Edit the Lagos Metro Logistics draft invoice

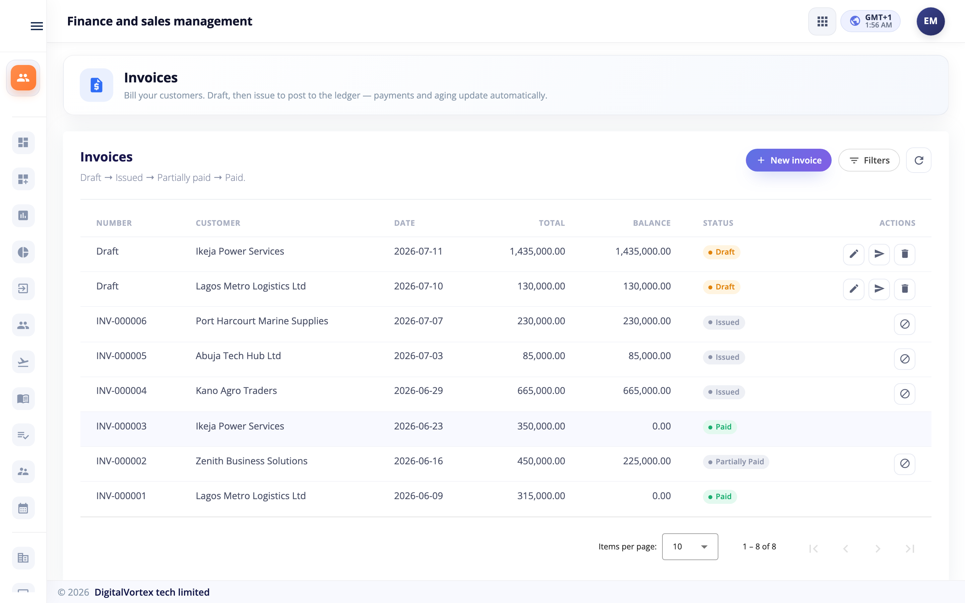tap(853, 289)
